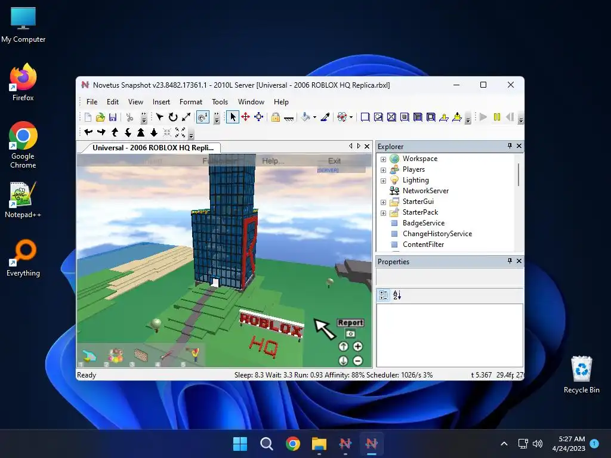Pick the color dropper tool
The image size is (611, 458).
(x=325, y=117)
